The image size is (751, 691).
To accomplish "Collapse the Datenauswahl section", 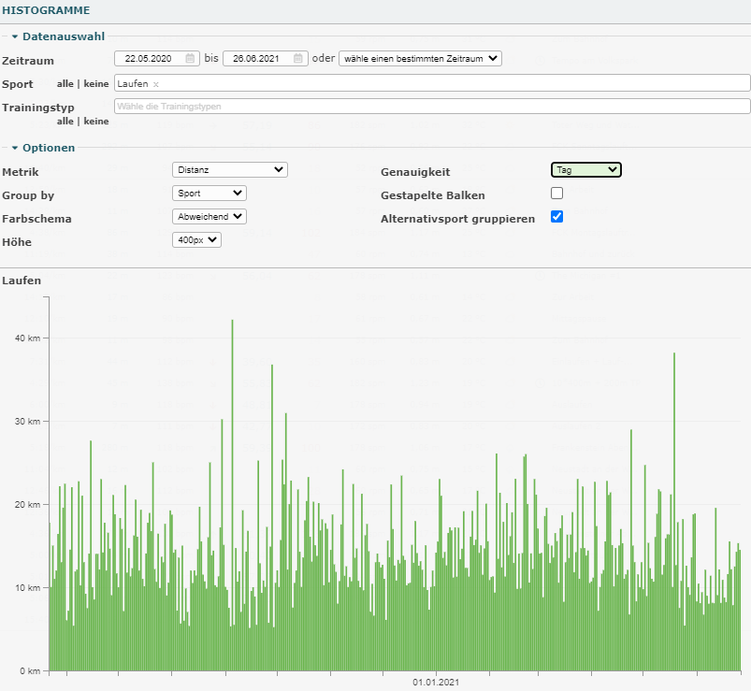I will click(x=57, y=36).
